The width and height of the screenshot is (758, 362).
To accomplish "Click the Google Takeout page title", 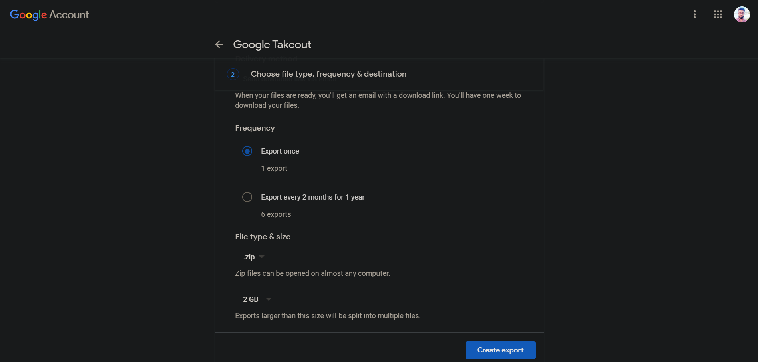I will click(272, 45).
